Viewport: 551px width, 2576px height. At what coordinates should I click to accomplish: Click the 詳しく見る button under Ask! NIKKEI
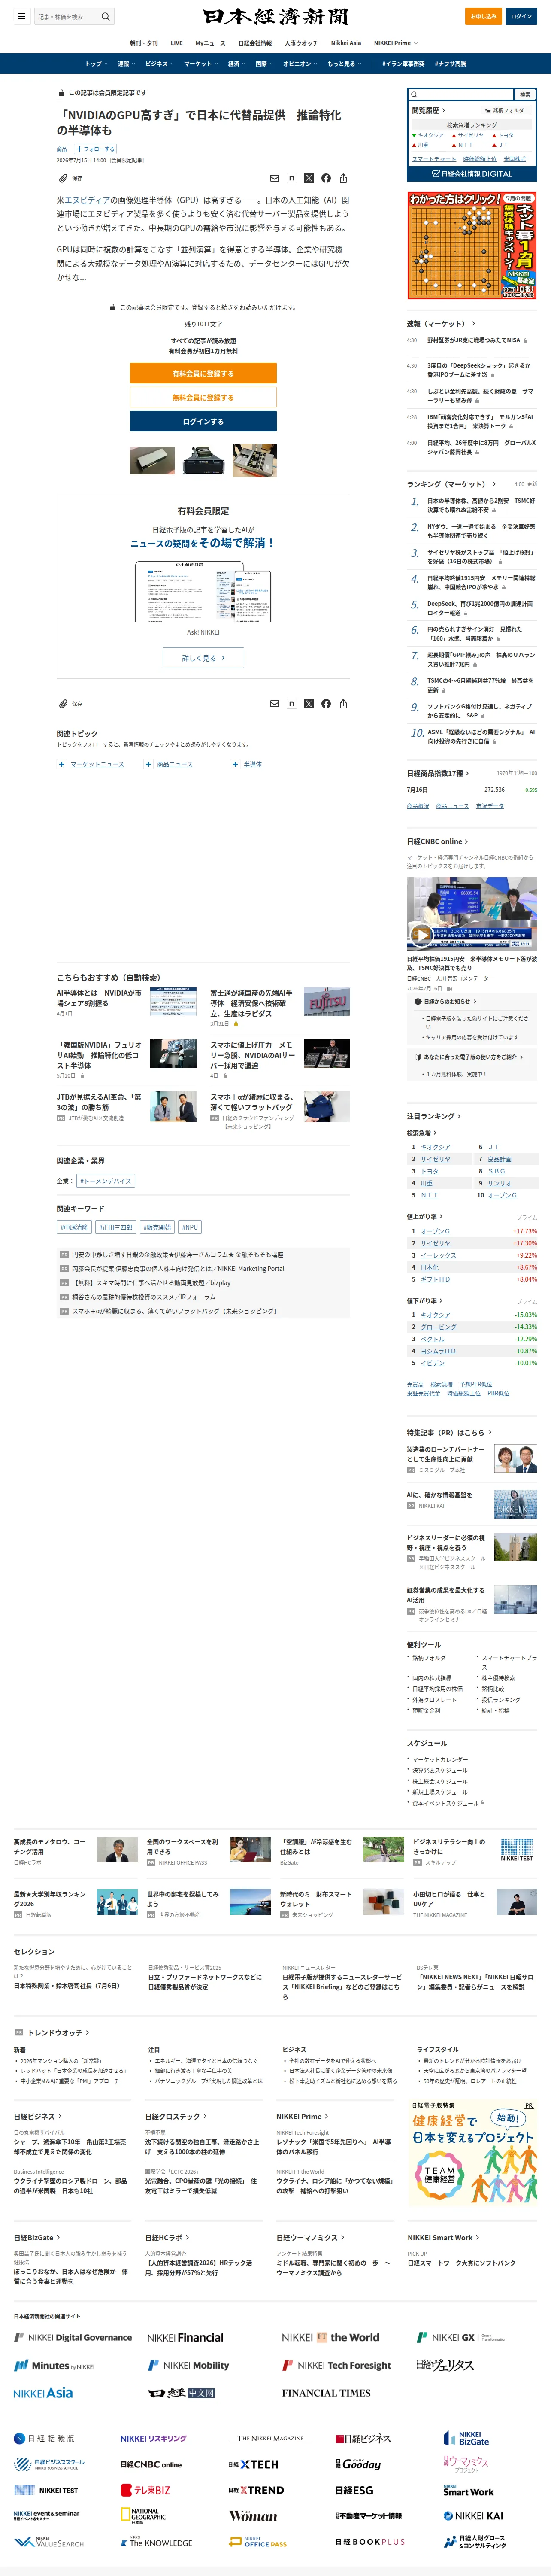(x=203, y=658)
